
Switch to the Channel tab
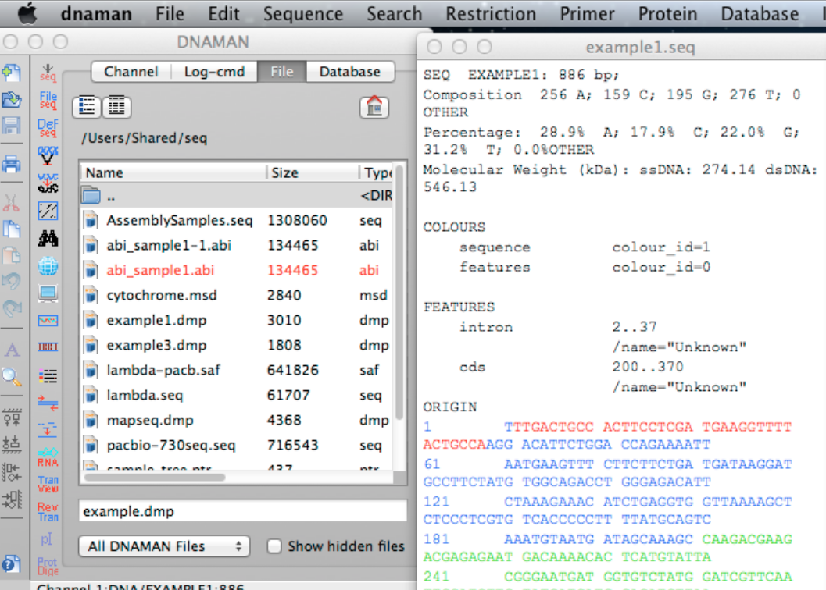click(x=131, y=72)
